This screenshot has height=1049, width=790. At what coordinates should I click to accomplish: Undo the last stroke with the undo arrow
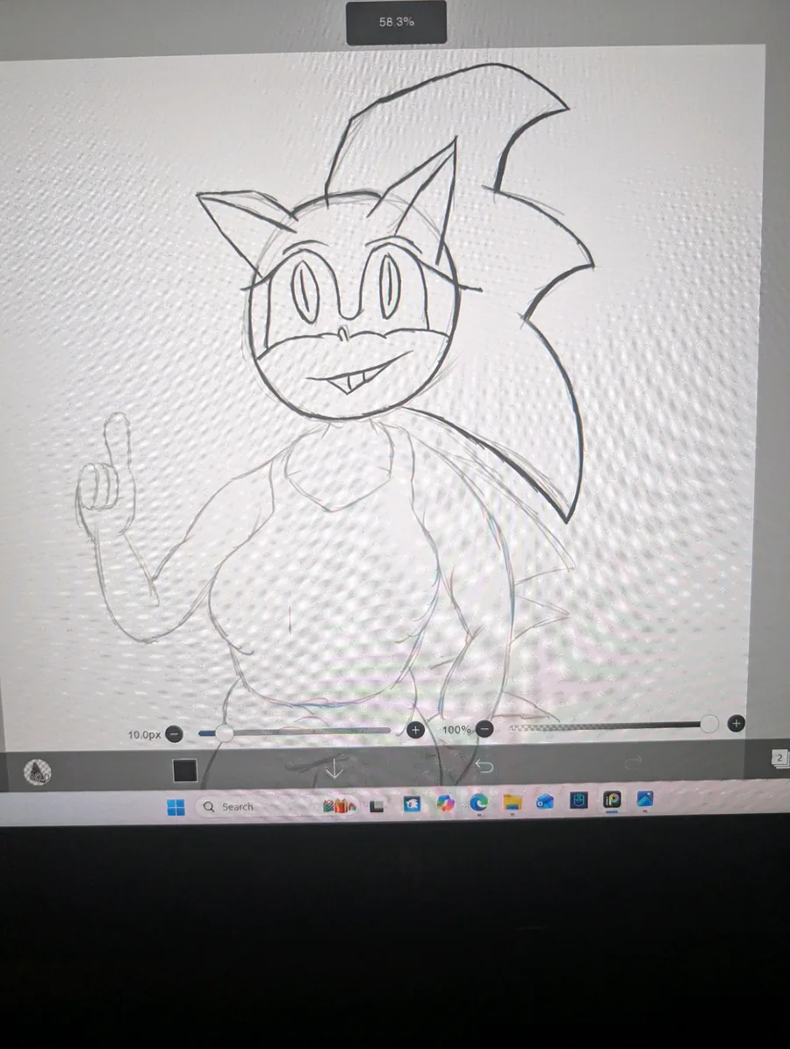coord(484,766)
